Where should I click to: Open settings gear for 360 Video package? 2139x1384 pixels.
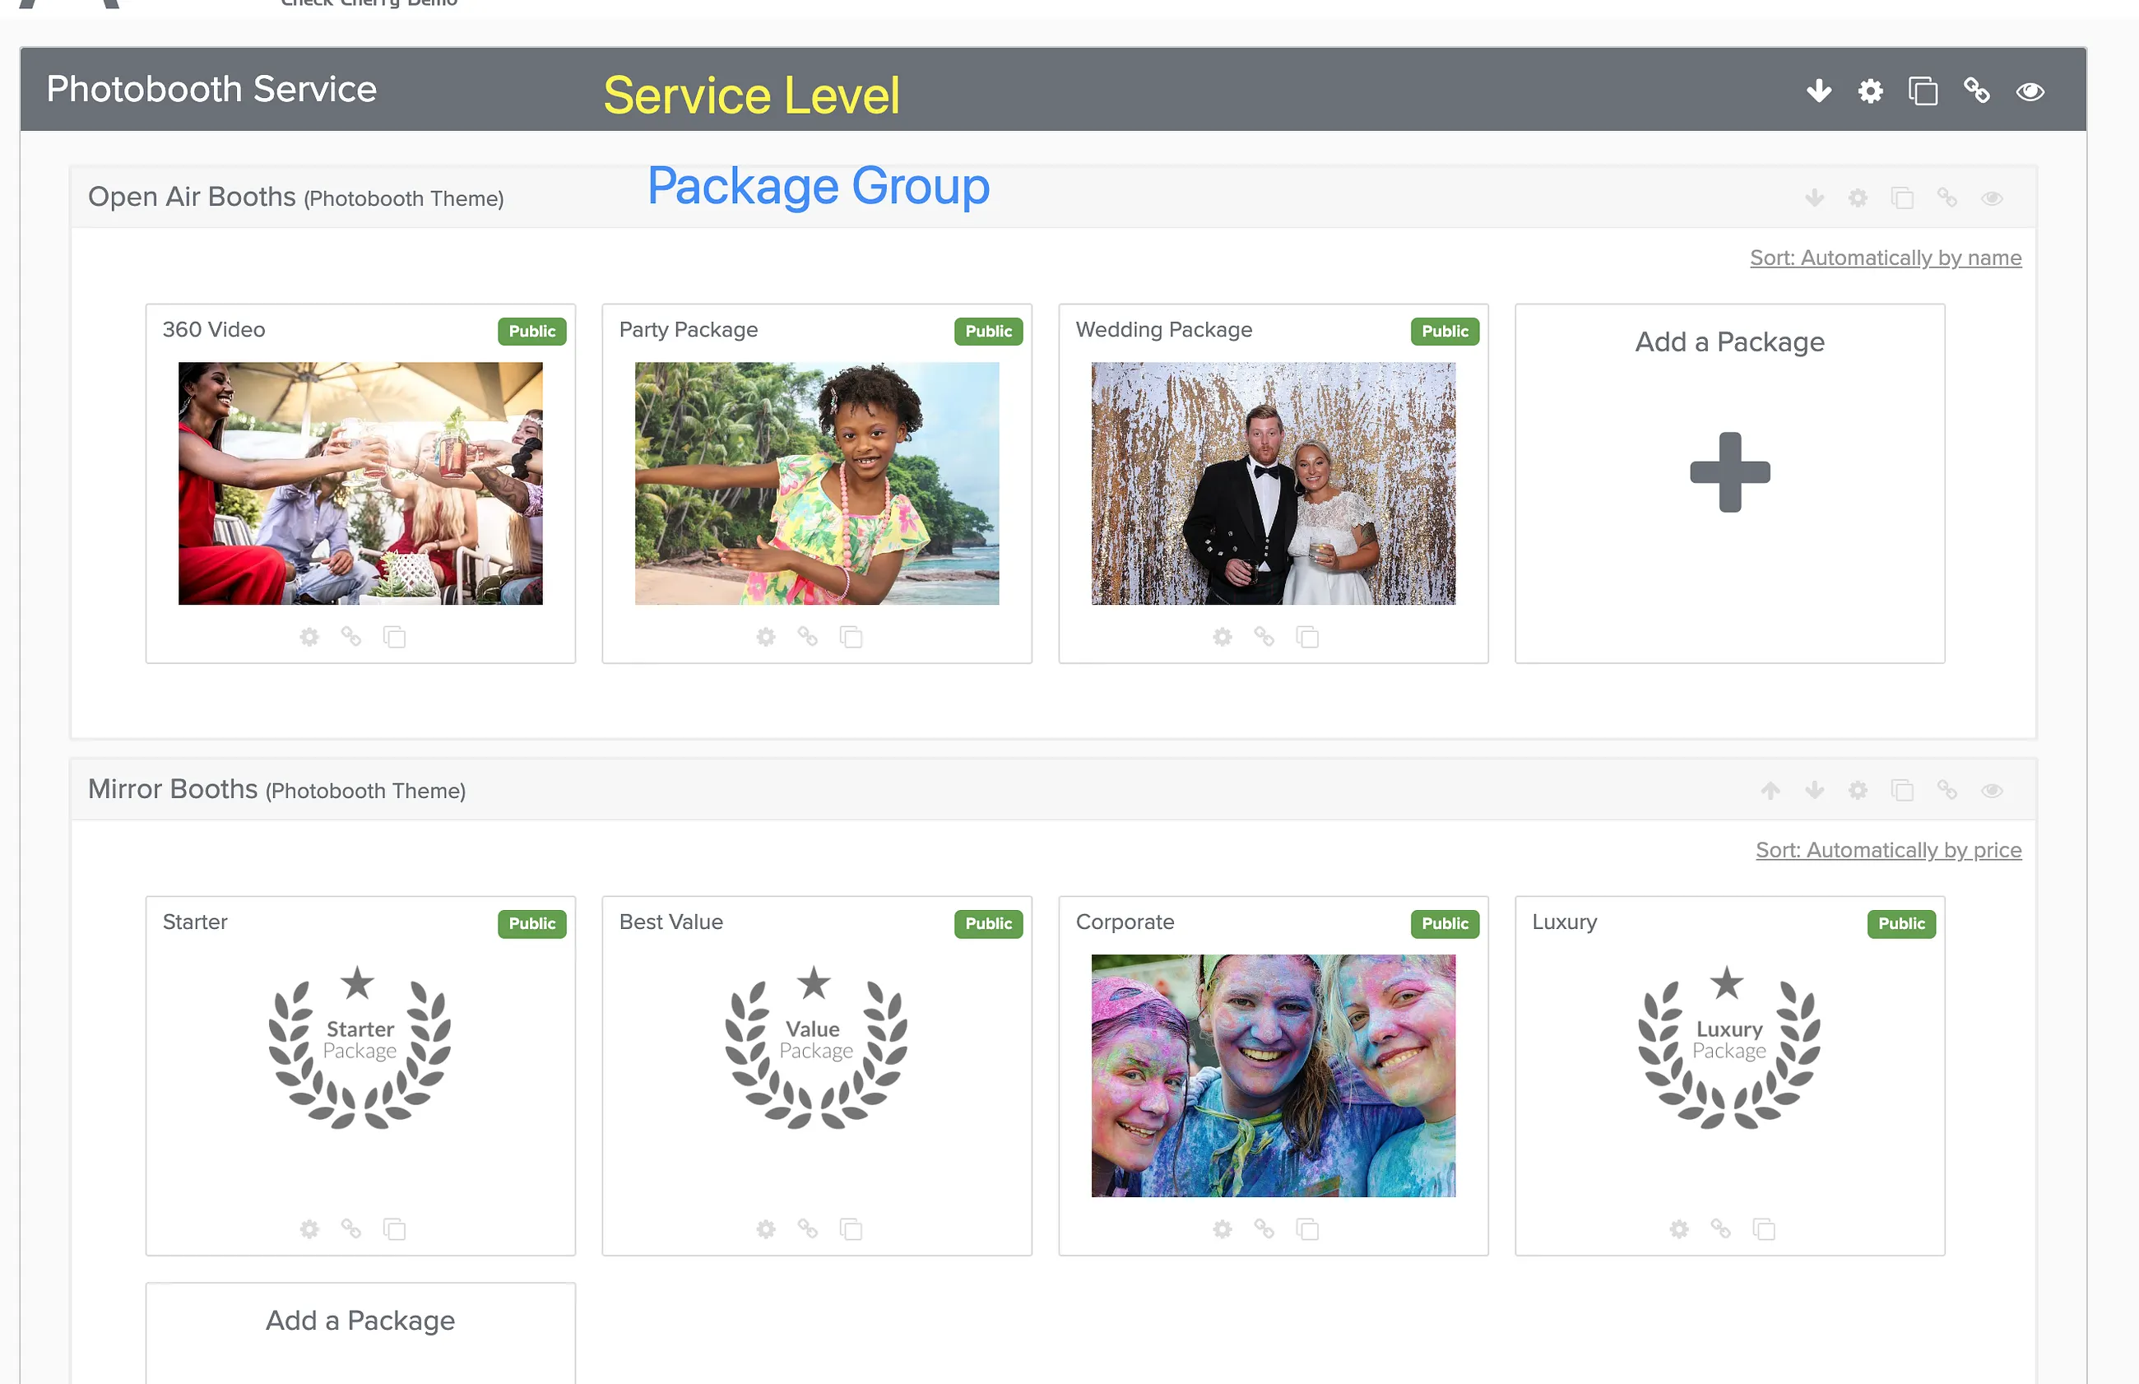pyautogui.click(x=309, y=637)
